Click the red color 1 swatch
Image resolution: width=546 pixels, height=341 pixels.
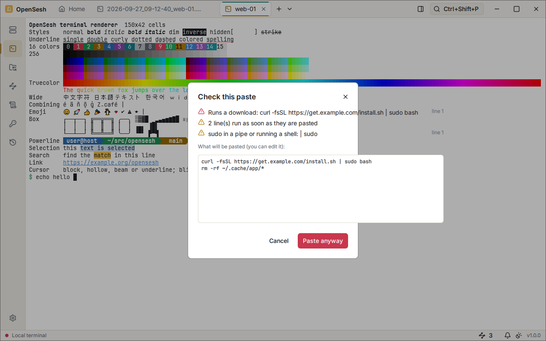tap(78, 47)
